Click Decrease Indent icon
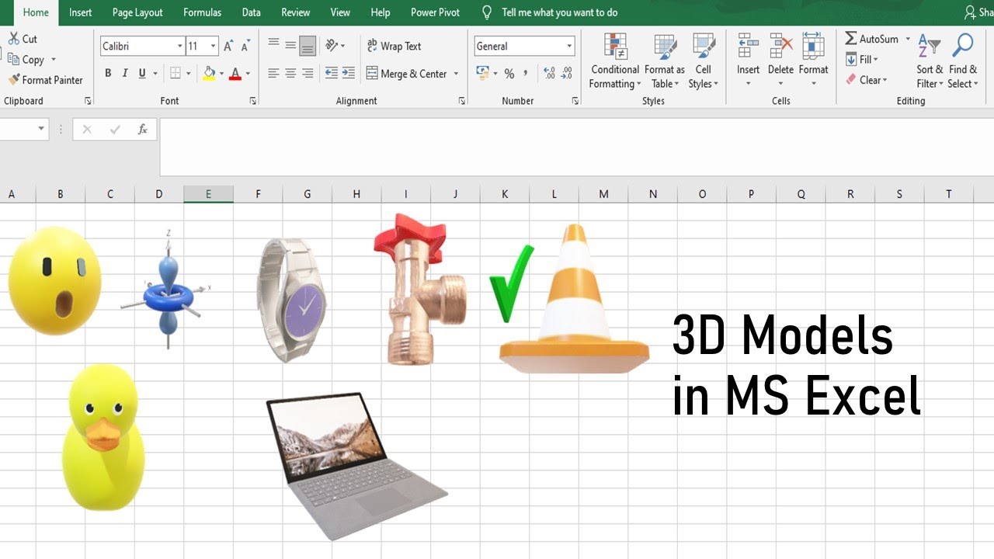 [332, 74]
